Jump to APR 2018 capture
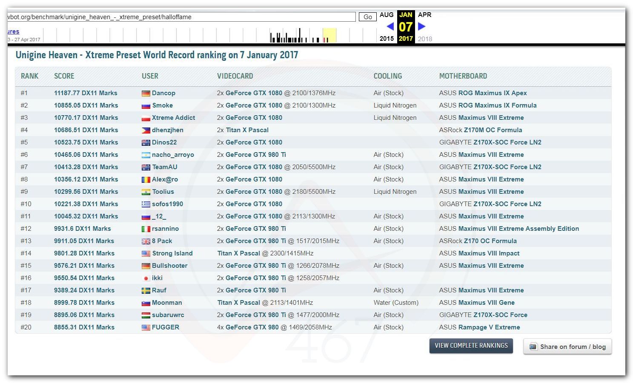This screenshot has width=633, height=383. (x=425, y=26)
